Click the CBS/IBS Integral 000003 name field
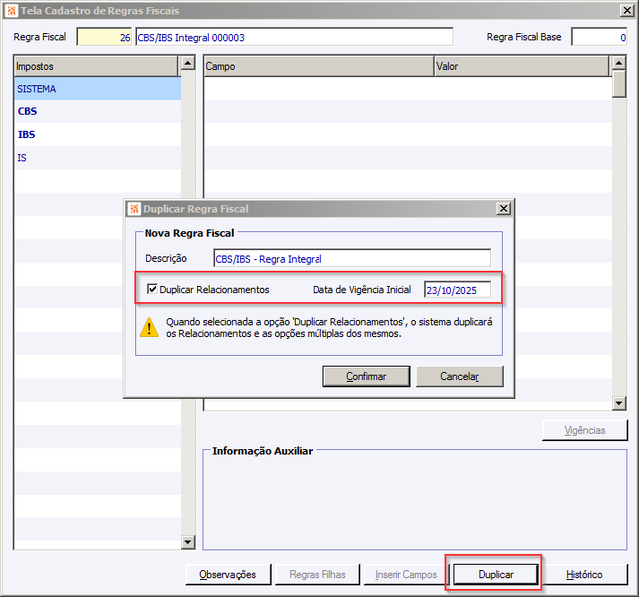This screenshot has width=639, height=597. 295,37
